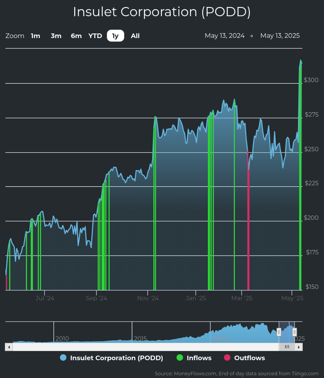
Task: Click the scrollbar left arrow
Action: point(9,347)
